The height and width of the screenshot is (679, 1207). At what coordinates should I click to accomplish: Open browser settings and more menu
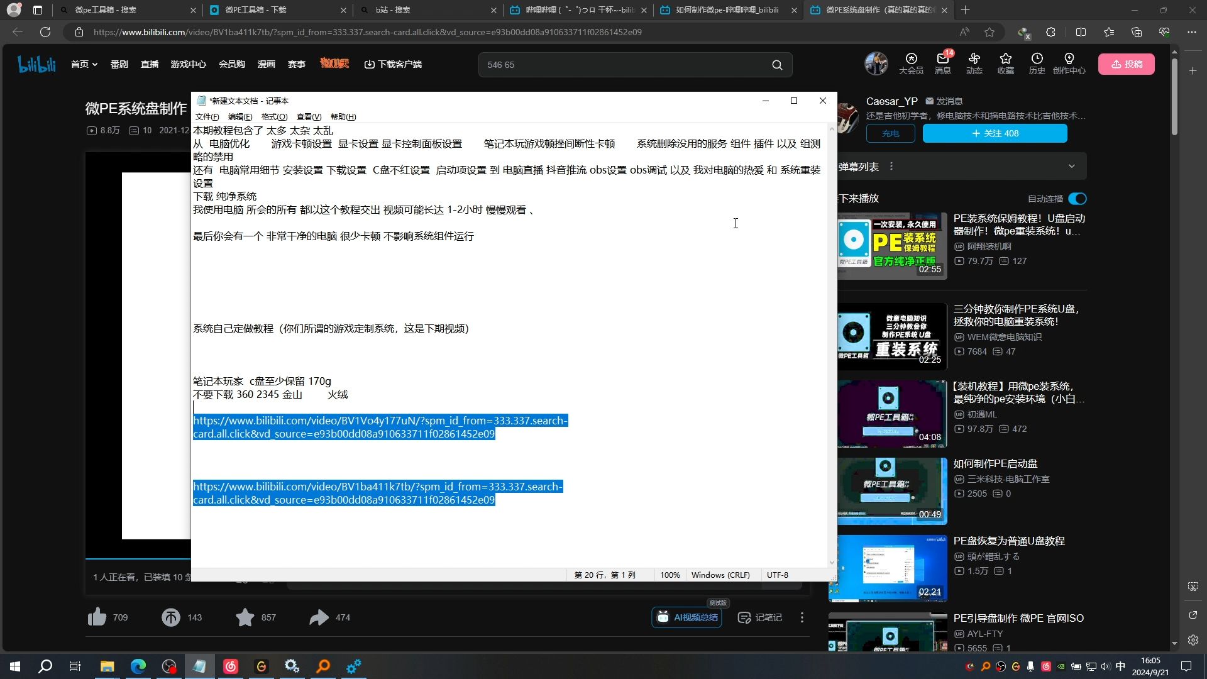pos(1191,32)
